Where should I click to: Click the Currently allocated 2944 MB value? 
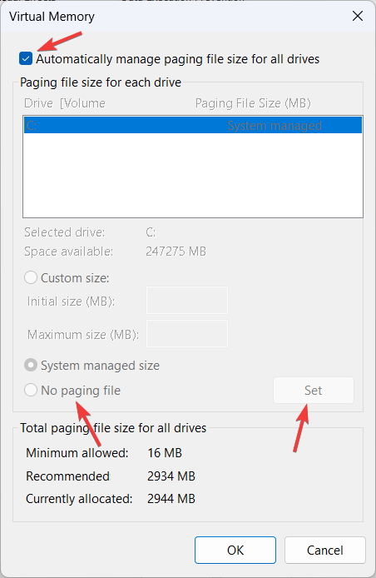(x=171, y=499)
